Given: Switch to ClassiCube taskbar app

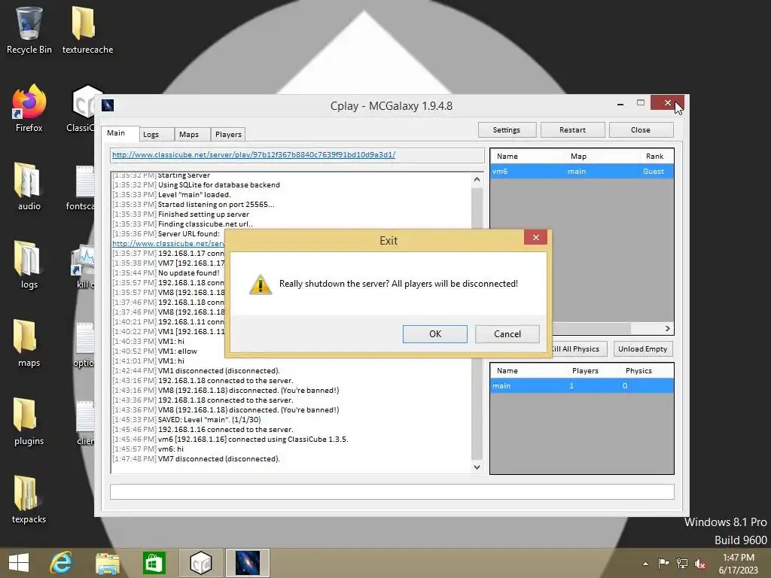Looking at the screenshot, I should [200, 563].
